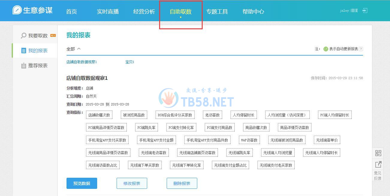Select the 专题工具 navigation item
The height and width of the screenshot is (196, 390).
[217, 12]
